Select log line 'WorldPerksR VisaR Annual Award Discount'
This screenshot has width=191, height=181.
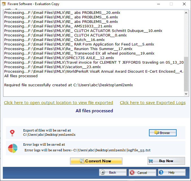[94, 71]
